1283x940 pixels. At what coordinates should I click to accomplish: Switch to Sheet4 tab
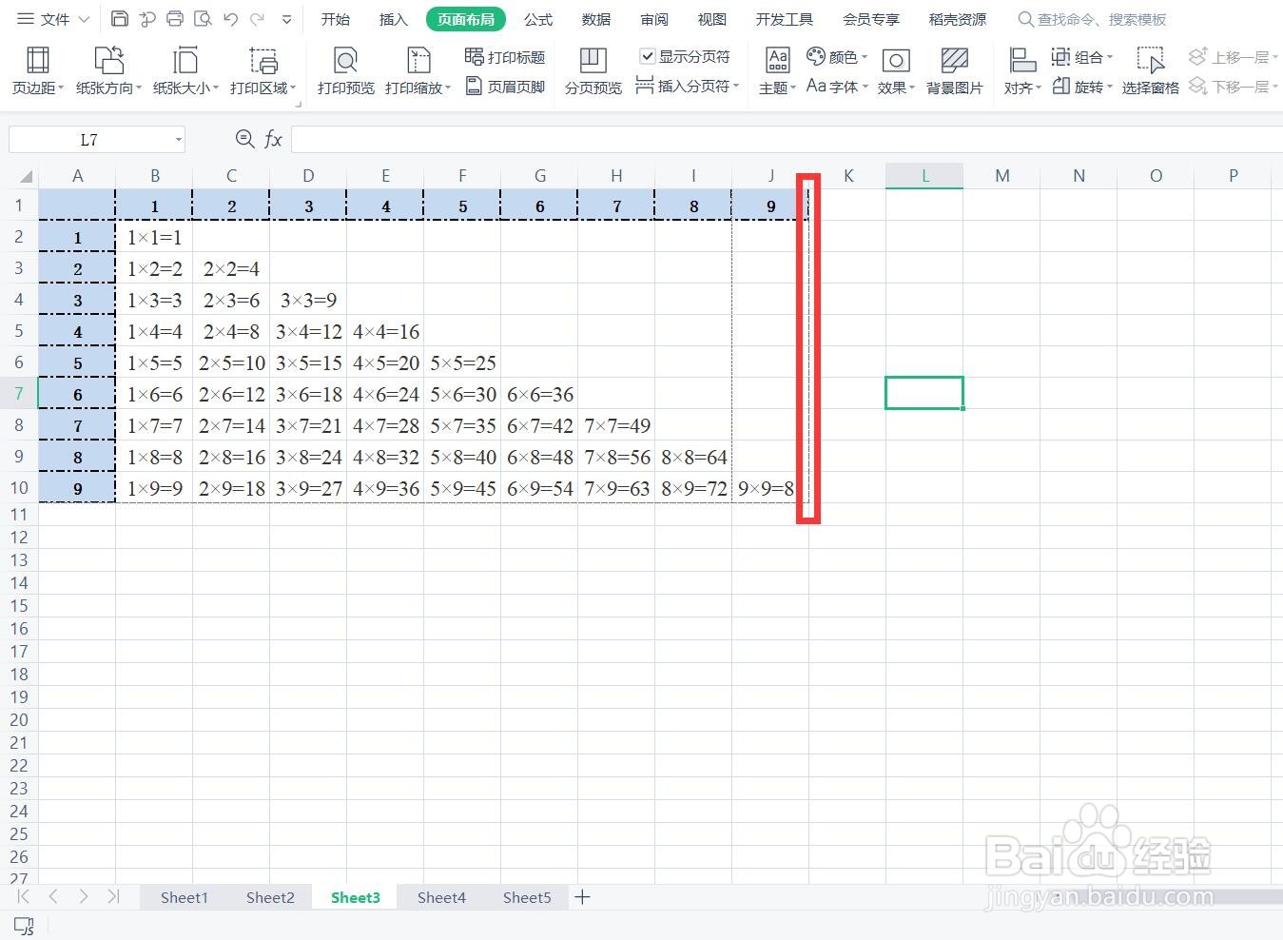click(441, 897)
